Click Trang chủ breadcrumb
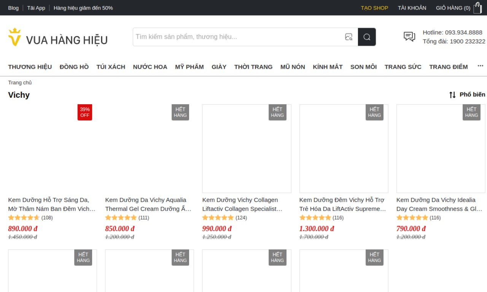487x292 pixels. coord(20,83)
